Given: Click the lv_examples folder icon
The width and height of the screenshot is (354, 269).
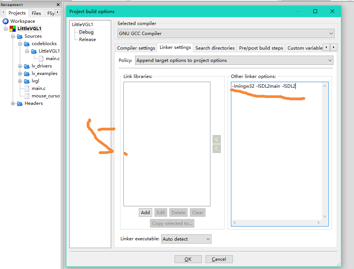Looking at the screenshot, I should point(27,73).
